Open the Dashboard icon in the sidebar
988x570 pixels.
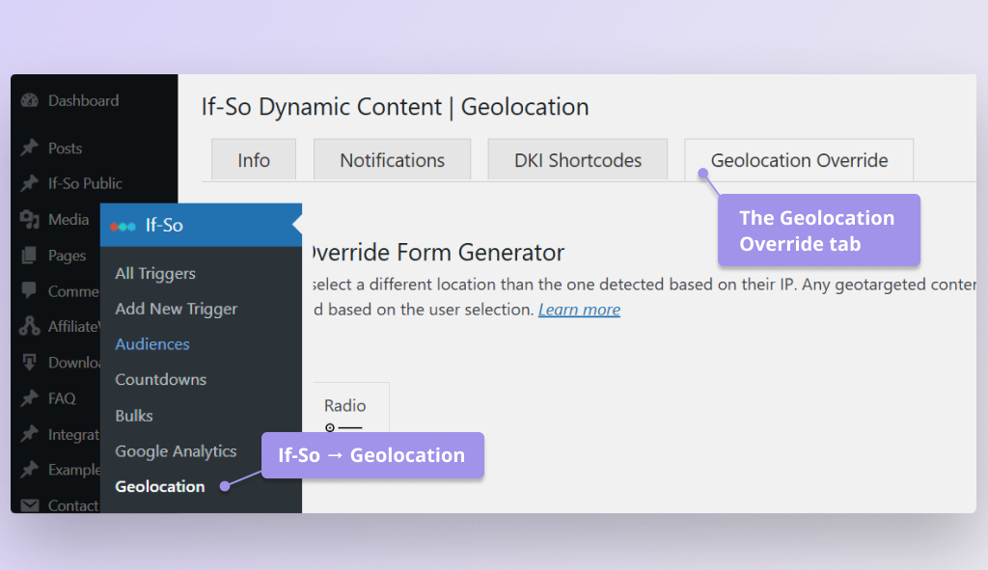[x=31, y=100]
